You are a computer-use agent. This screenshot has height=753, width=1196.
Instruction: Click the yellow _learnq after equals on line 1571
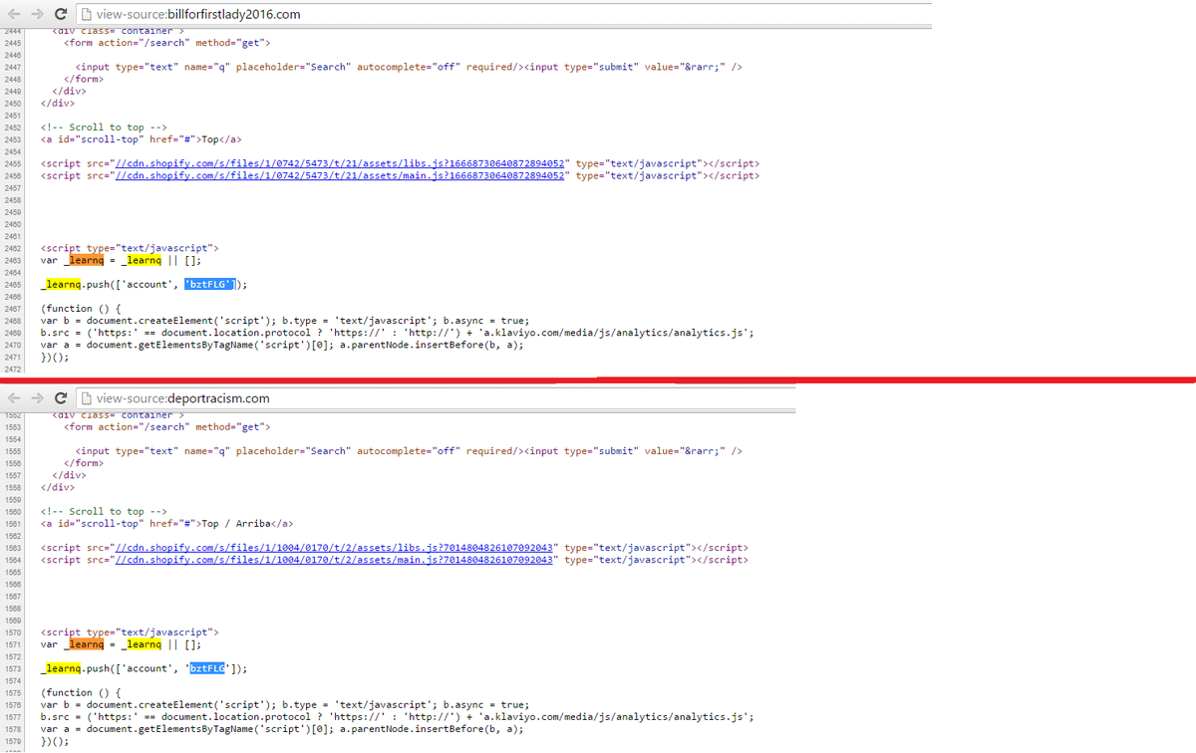click(x=142, y=644)
